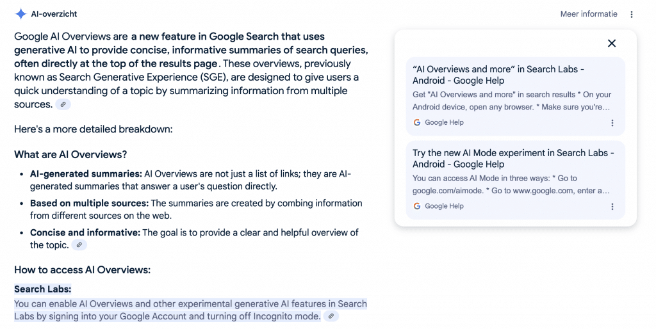Click the 'Search Labs:' highlighted heading
The image size is (656, 329).
pos(43,289)
